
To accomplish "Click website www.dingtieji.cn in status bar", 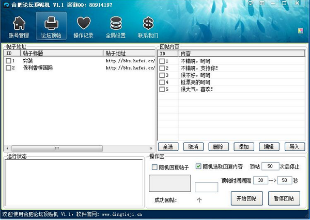I will click(x=122, y=214).
